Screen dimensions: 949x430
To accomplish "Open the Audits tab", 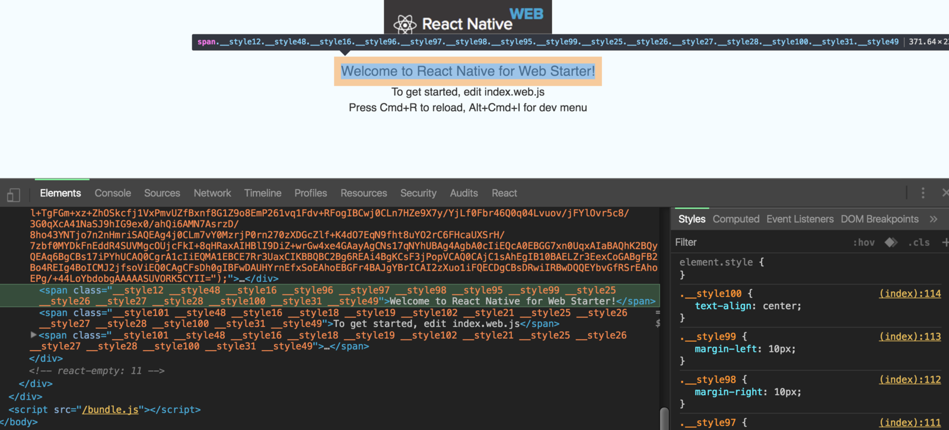I will tap(464, 193).
